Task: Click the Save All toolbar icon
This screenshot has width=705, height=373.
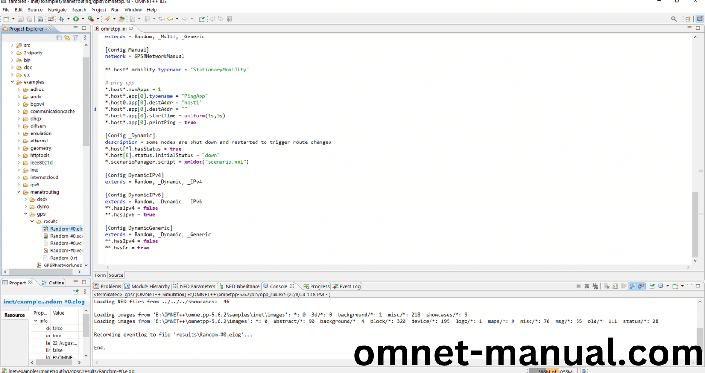Action: [29, 18]
